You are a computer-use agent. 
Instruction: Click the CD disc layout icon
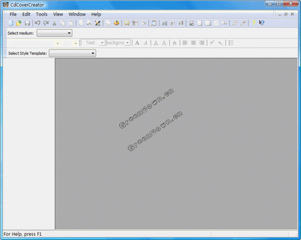216,23
